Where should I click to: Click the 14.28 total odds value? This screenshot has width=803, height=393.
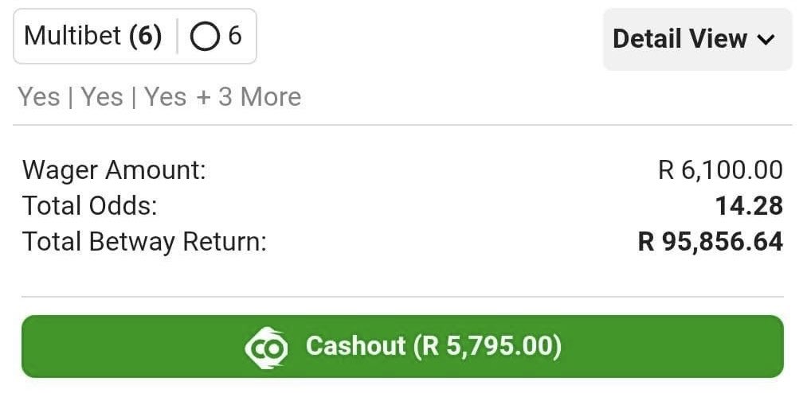(x=749, y=206)
